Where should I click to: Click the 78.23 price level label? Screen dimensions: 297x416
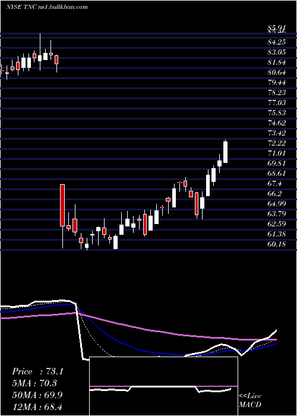click(x=277, y=92)
